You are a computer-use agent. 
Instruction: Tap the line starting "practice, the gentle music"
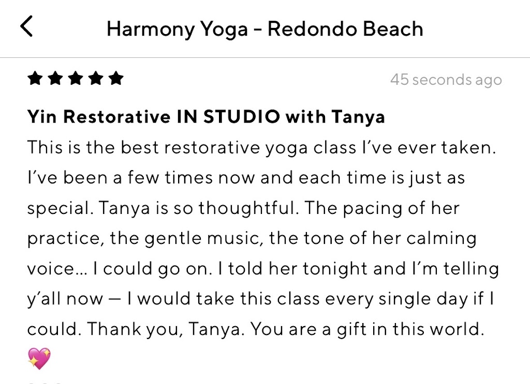click(252, 238)
